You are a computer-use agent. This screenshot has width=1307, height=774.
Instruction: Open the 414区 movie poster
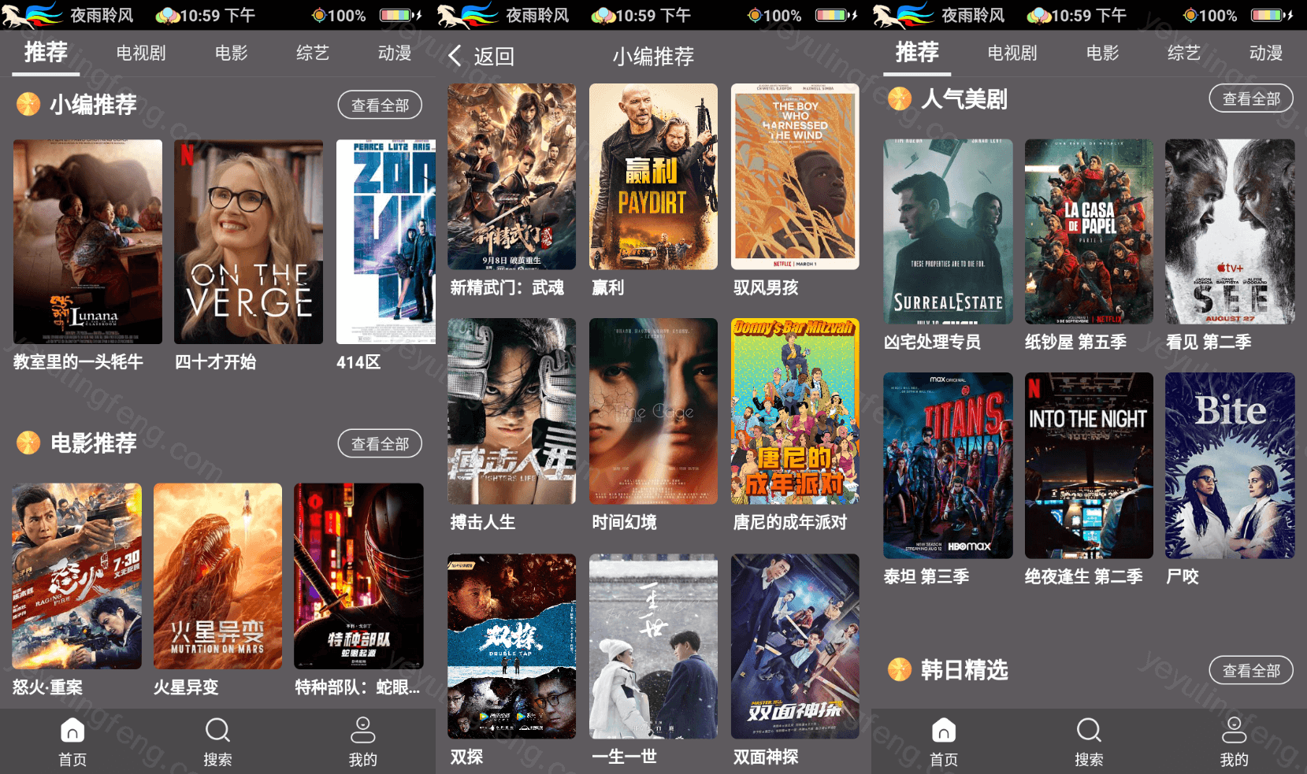coord(386,242)
